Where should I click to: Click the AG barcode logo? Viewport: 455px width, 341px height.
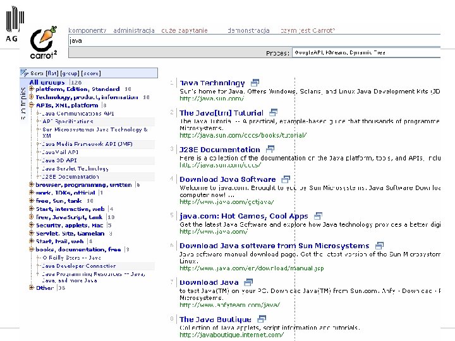15,24
